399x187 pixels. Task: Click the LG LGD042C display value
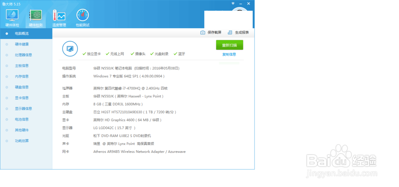115,128
